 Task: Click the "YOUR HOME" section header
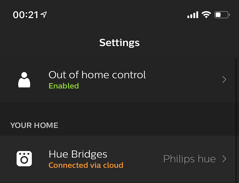[34, 125]
